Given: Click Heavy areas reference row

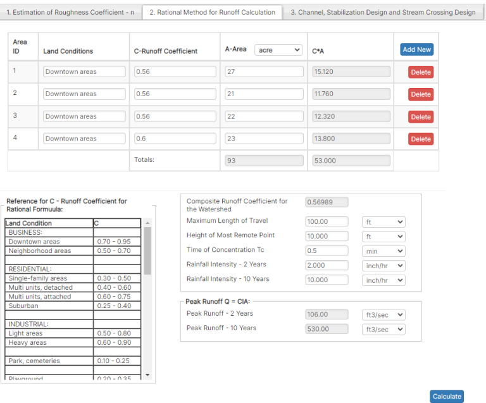Looking at the screenshot, I should [x=73, y=342].
